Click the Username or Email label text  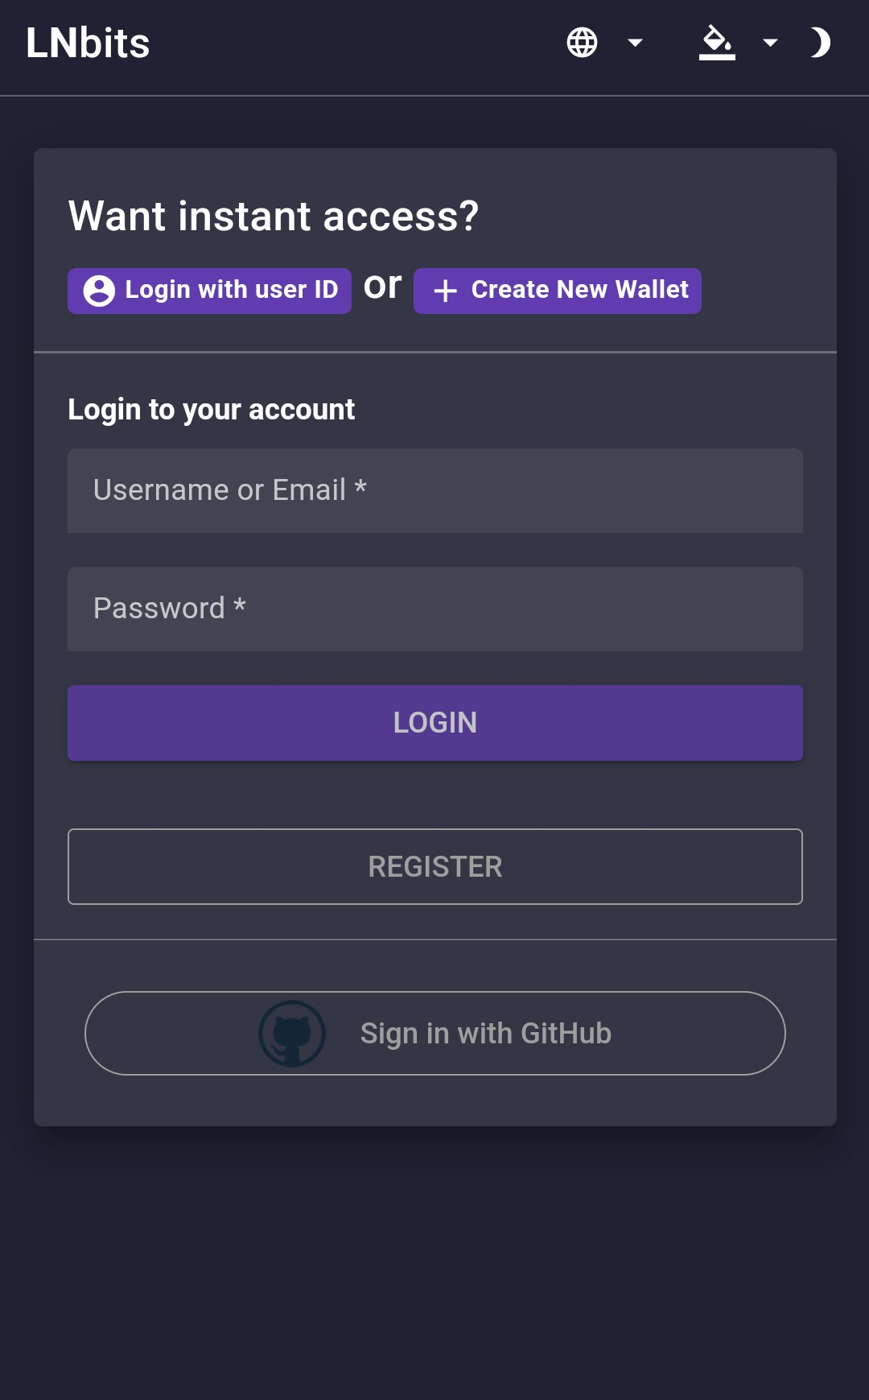point(230,489)
